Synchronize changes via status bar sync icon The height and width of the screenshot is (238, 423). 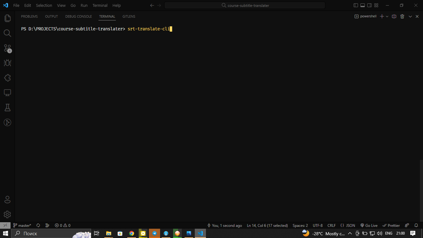coord(38,225)
